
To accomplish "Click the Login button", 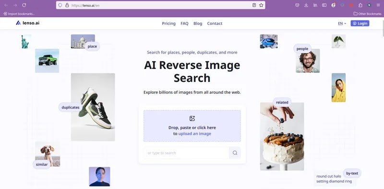I will coord(360,23).
